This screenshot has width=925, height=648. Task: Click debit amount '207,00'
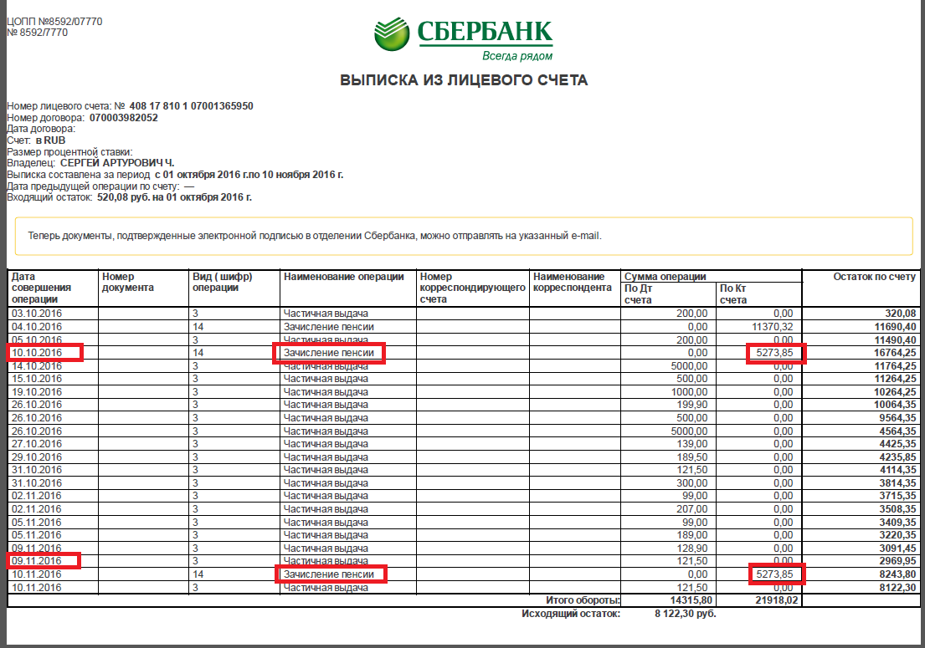coord(692,509)
